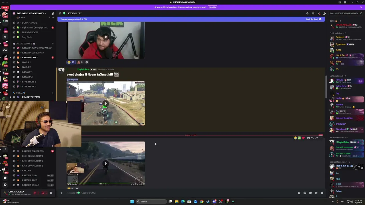Open member Cyphoura in member list

(x=340, y=44)
